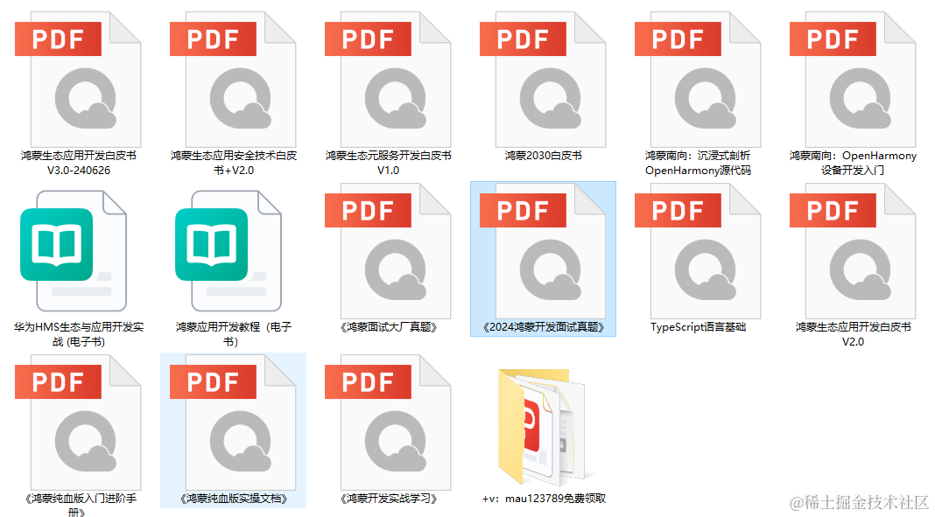Image resolution: width=935 pixels, height=517 pixels.
Task: Select PDF icon of 鸿蒙生态元服务开发白皮书 V1.0
Action: pos(388,80)
